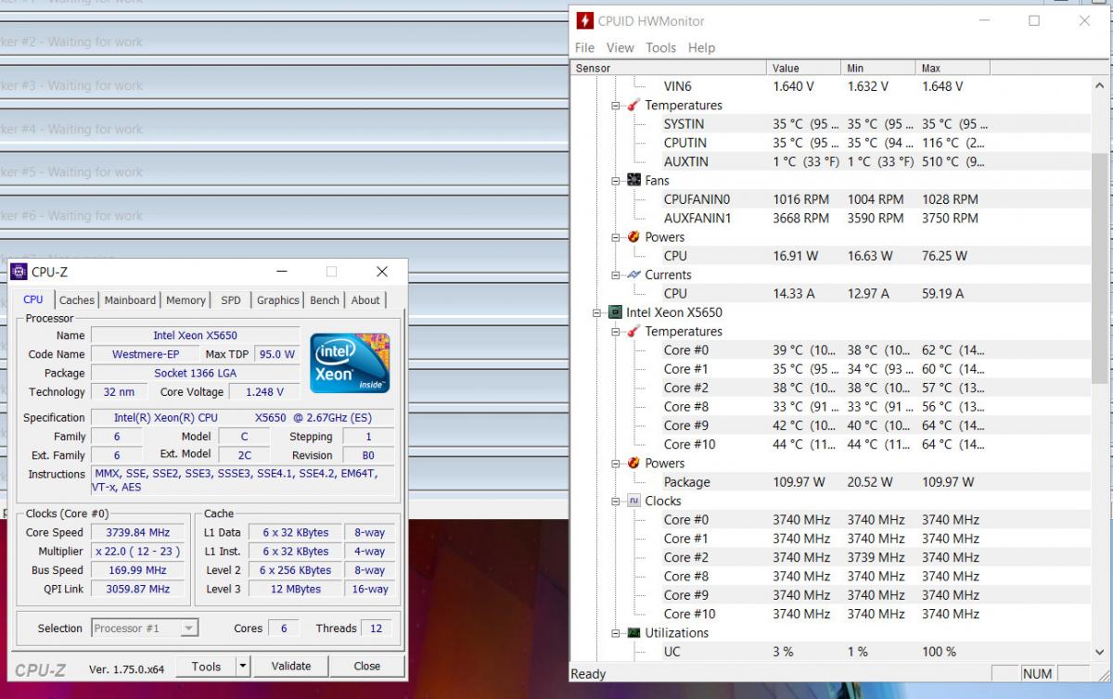This screenshot has width=1113, height=699.
Task: Collapse Temperatures under Intel Xeon X5650
Action: (x=616, y=332)
